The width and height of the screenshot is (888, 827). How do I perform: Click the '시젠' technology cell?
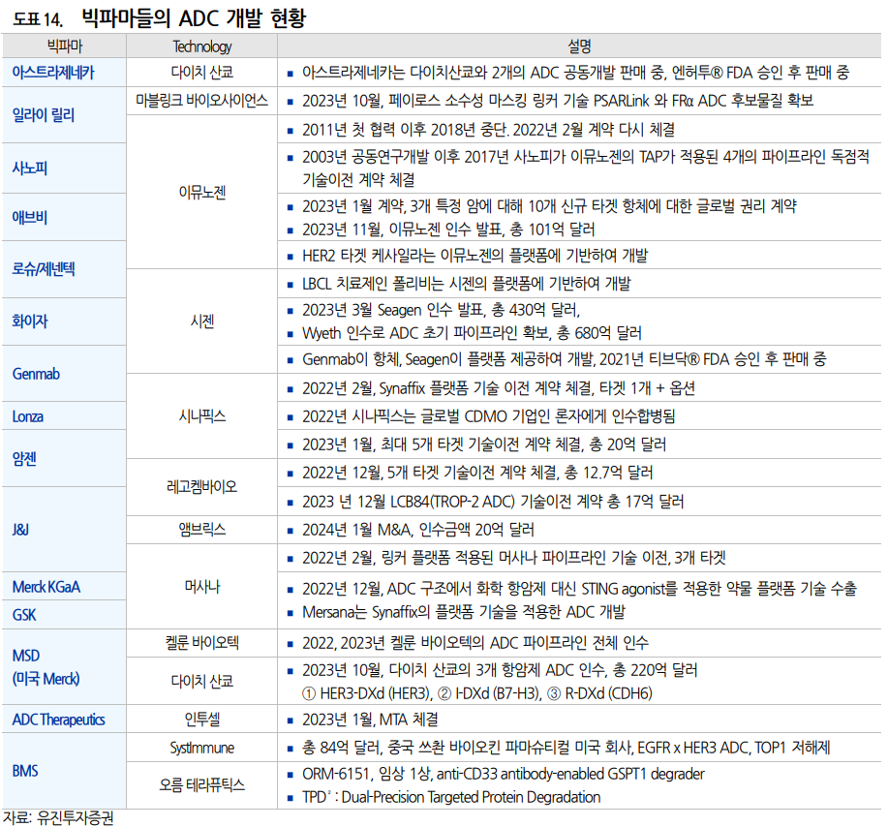pyautogui.click(x=202, y=322)
